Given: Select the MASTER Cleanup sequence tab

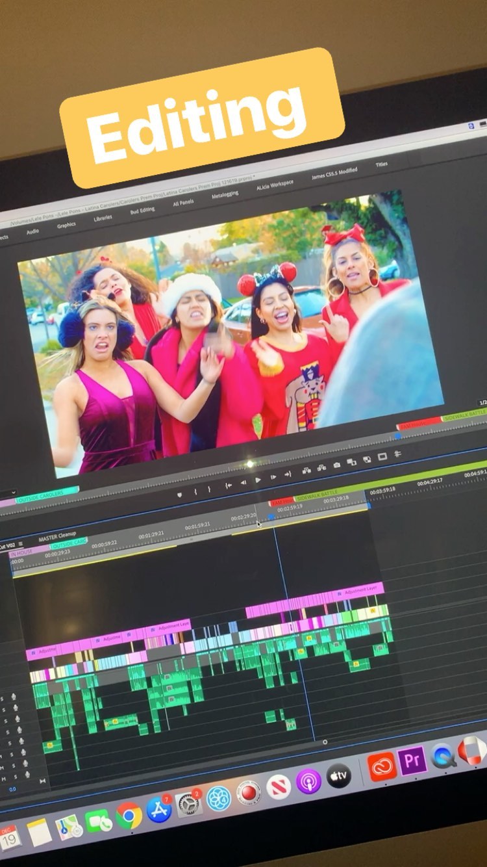Looking at the screenshot, I should coord(57,536).
